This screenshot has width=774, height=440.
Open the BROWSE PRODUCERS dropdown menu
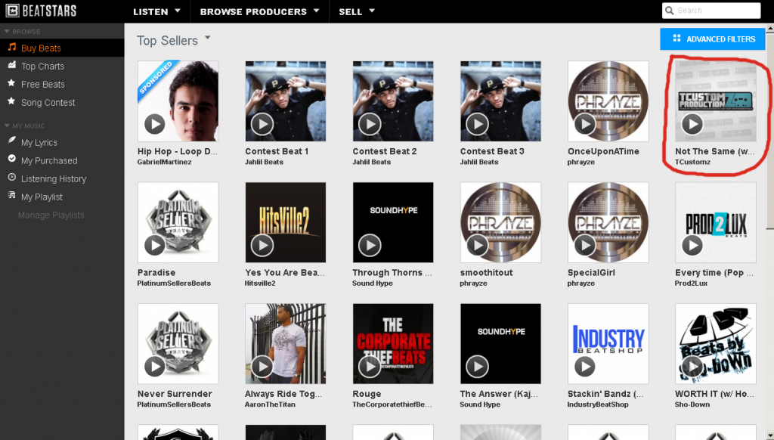[260, 11]
